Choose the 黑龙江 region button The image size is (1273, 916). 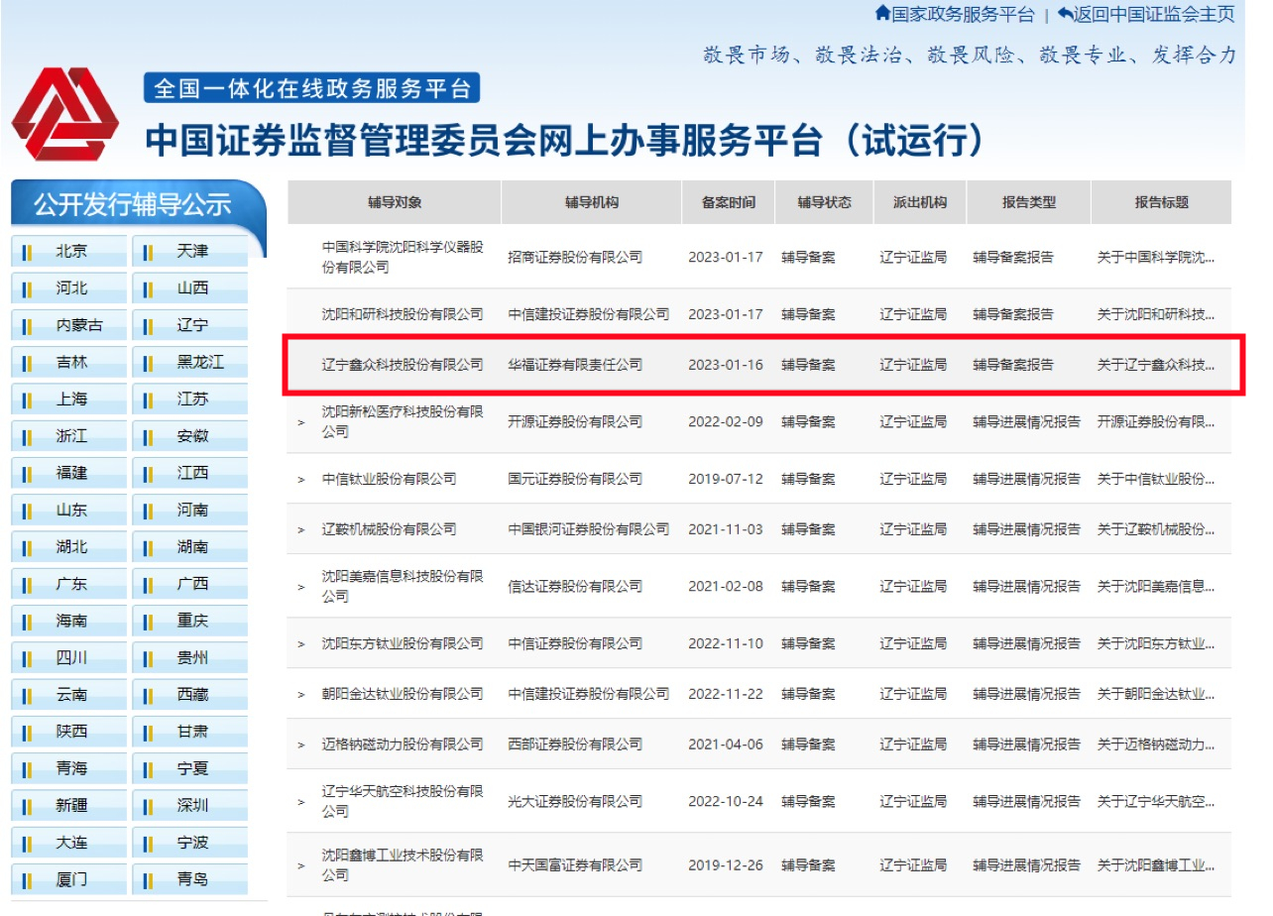(191, 363)
